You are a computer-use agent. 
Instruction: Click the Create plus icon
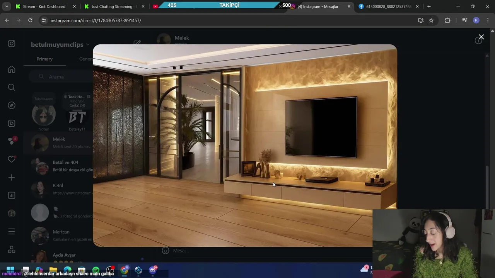[x=12, y=177]
